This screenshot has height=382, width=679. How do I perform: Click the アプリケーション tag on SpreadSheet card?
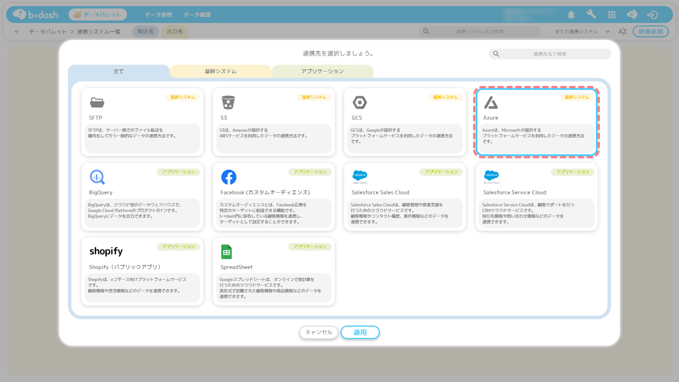(310, 247)
